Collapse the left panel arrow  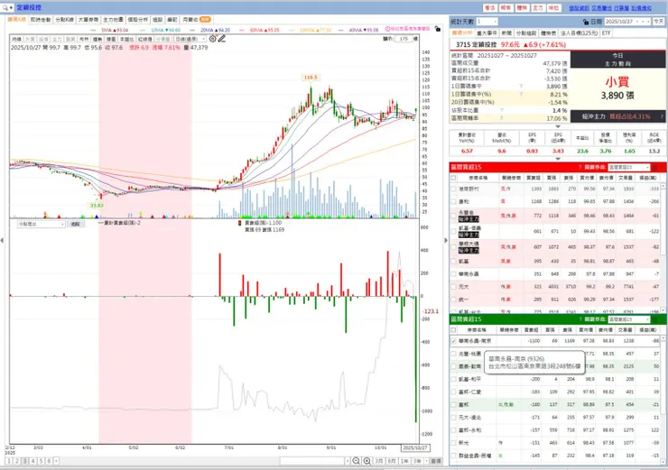(x=2, y=241)
